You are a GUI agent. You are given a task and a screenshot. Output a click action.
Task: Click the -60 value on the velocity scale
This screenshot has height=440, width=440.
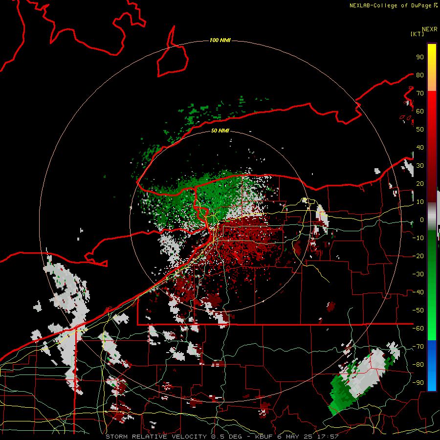tap(418, 329)
